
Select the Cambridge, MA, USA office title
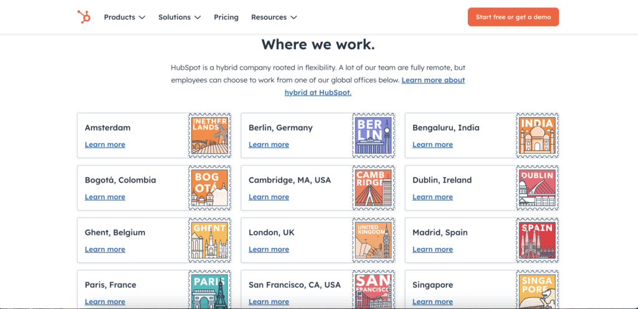pos(290,180)
